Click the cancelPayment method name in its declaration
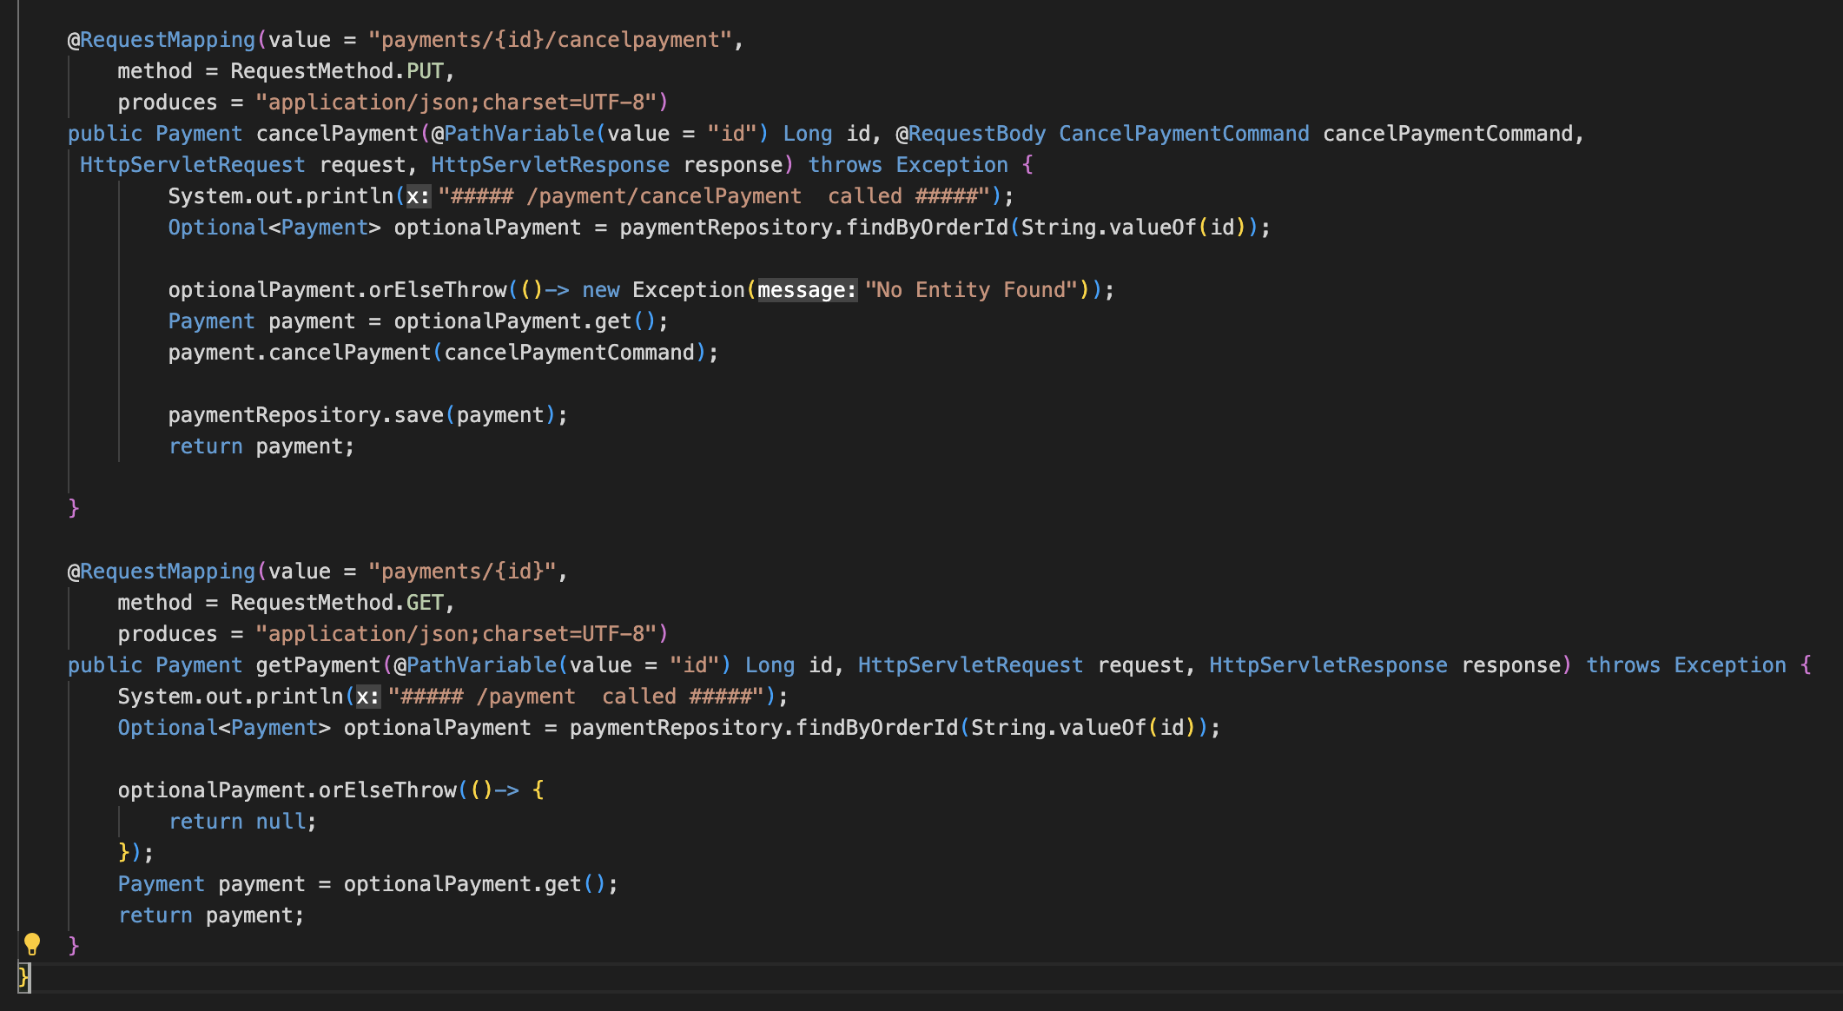Viewport: 1843px width, 1011px height. pos(337,134)
